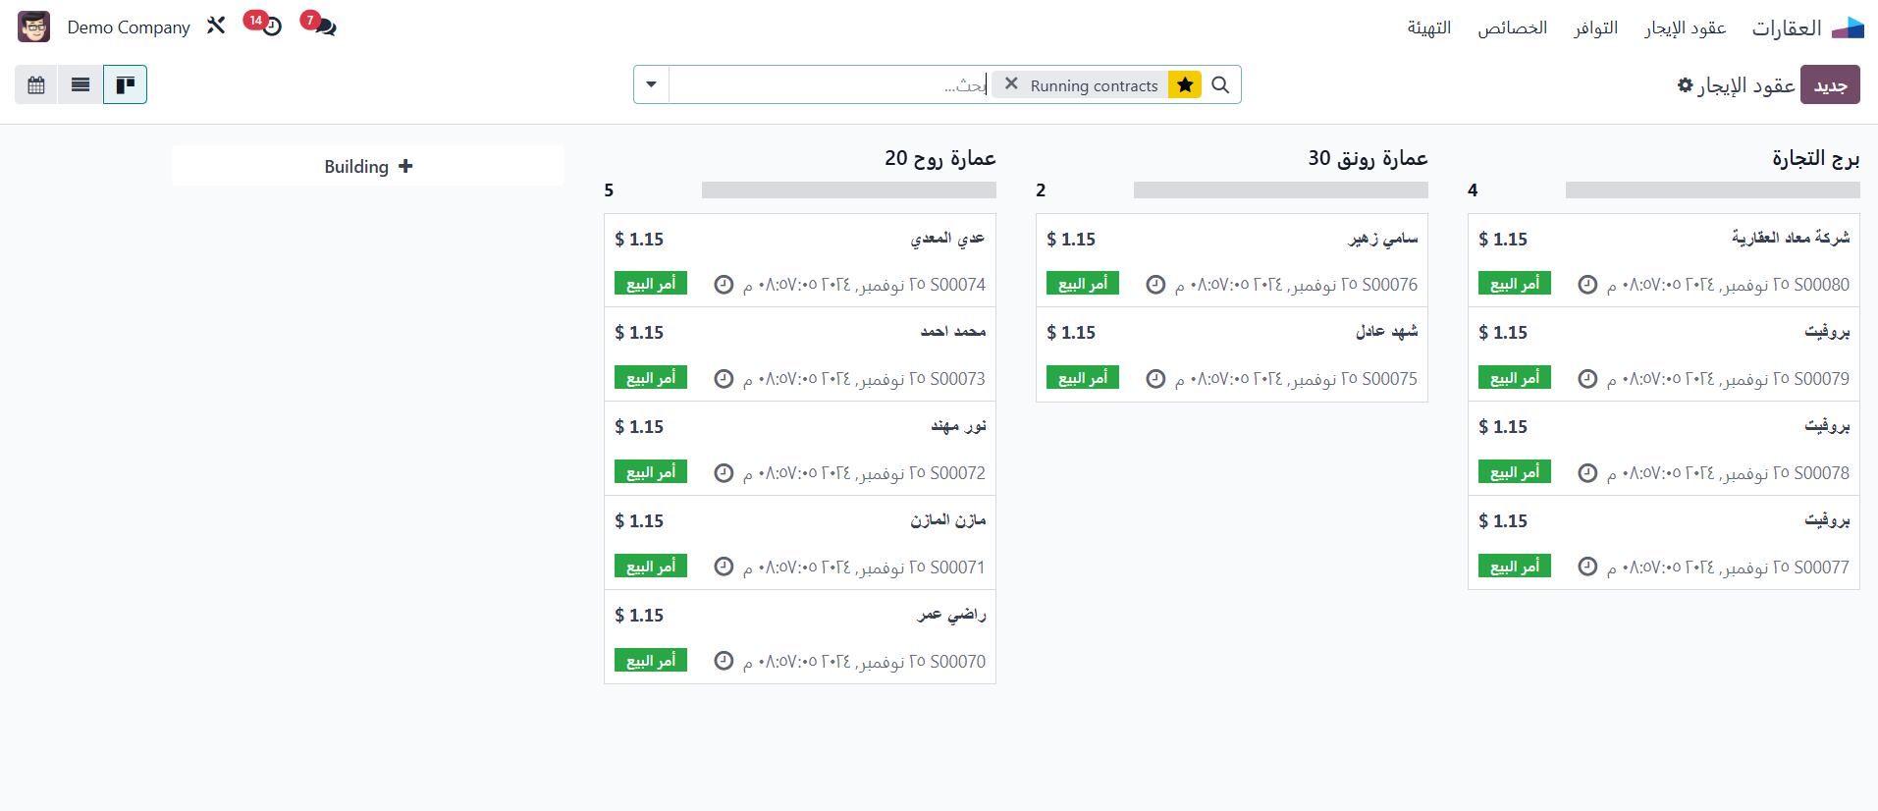1878x811 pixels.
Task: Click the برج التجارة column progress bar
Action: point(1712,190)
